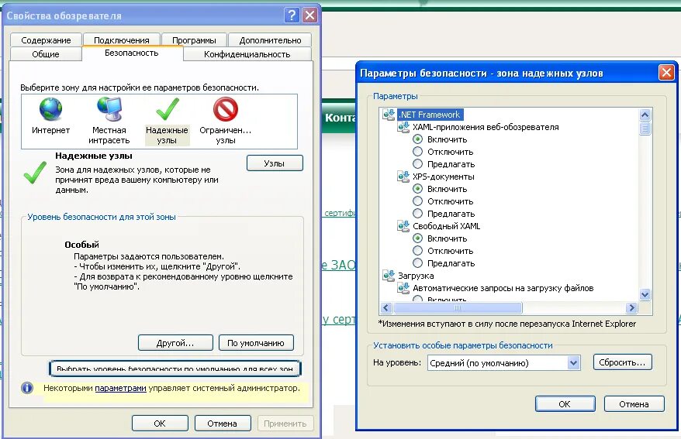681x439 pixels.
Task: Open the параметрами link in admin notice
Action: pos(120,389)
